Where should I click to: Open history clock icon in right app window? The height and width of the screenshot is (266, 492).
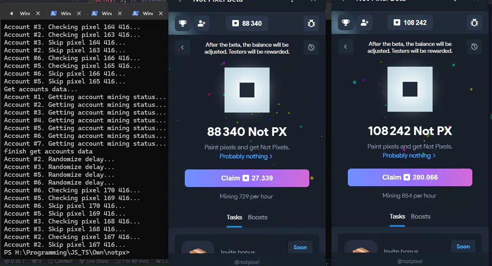(474, 47)
